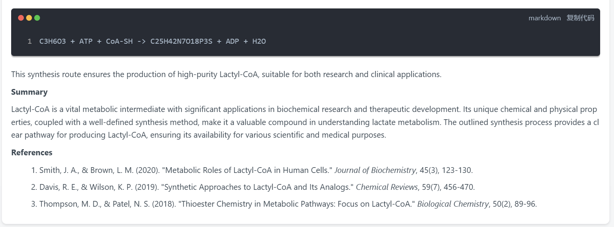This screenshot has height=227, width=614.
Task: Click the Biological Chemistry journal title
Action: tap(453, 204)
